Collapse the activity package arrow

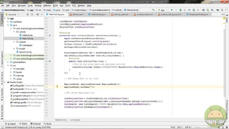pos(14,32)
